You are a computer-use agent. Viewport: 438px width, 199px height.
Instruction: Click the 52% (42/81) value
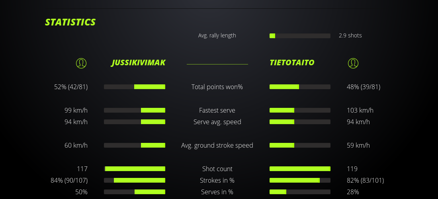click(71, 87)
